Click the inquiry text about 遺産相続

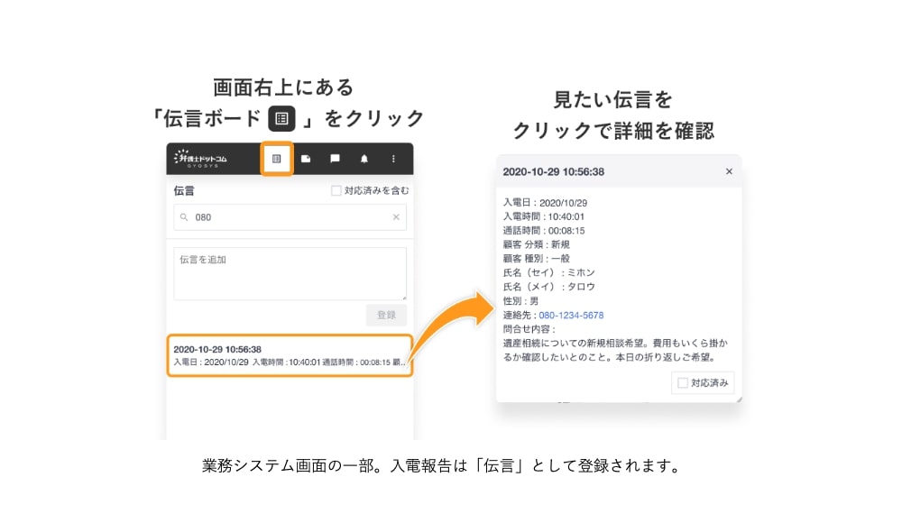click(x=615, y=350)
